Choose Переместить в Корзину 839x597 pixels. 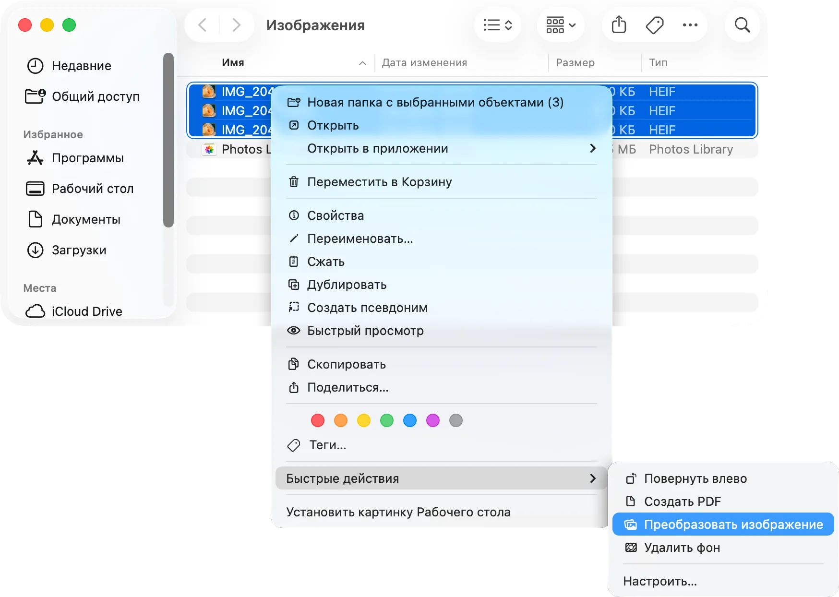(442, 182)
